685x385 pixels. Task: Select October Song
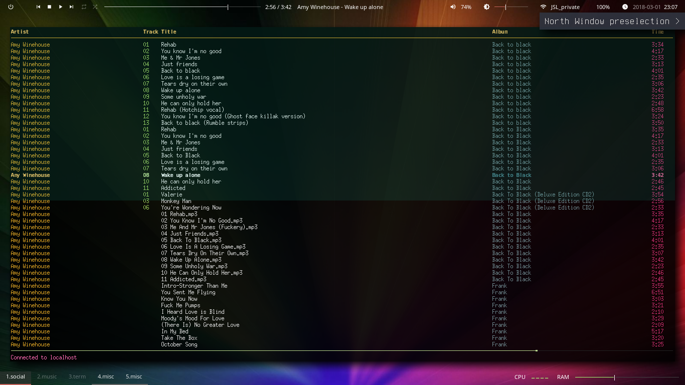[179, 344]
